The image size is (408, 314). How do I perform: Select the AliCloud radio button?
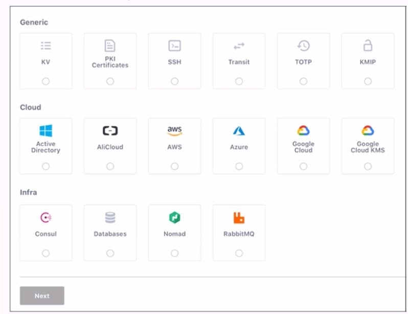(110, 166)
